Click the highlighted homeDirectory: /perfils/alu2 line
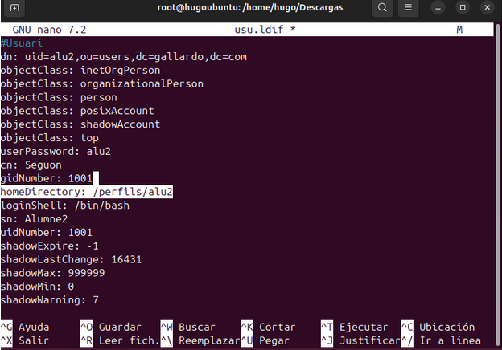The height and width of the screenshot is (350, 502). coord(86,192)
